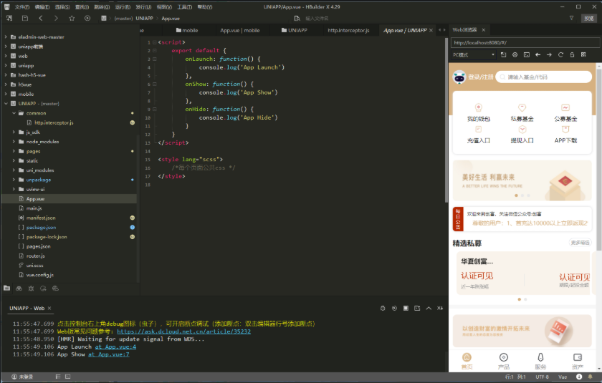Click the star bookmark toolbar icon

point(72,18)
